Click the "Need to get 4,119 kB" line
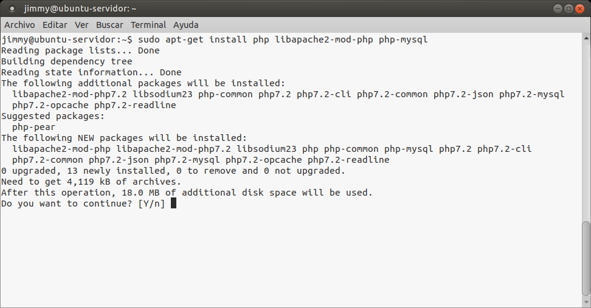 point(91,182)
